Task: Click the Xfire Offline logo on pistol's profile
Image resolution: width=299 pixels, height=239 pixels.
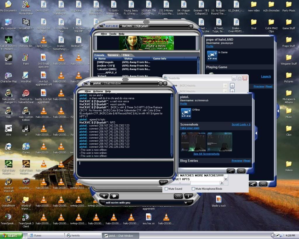Action: (x=186, y=113)
